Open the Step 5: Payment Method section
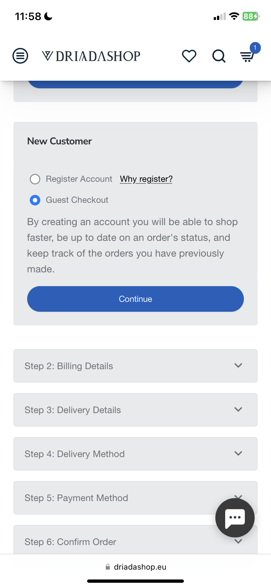 [76, 498]
